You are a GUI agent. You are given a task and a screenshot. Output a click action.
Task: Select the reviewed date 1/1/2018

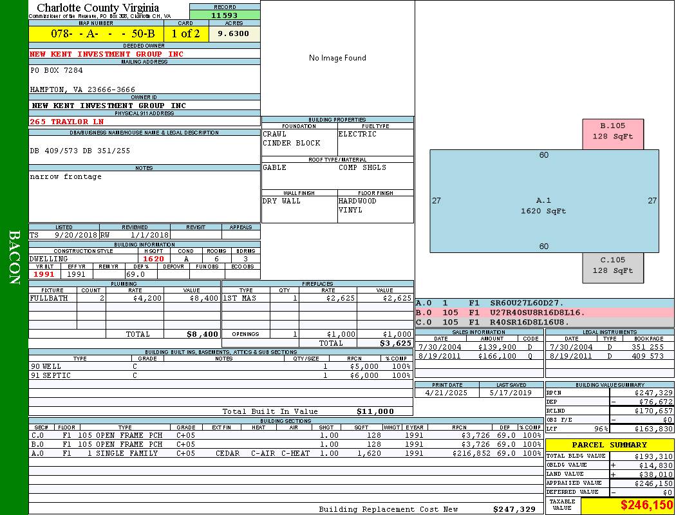pos(149,236)
